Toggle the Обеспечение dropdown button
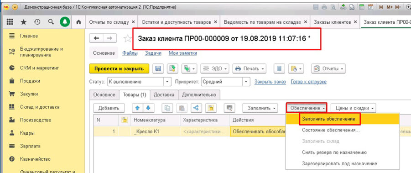Screen dimensions: 411x173 306,108
